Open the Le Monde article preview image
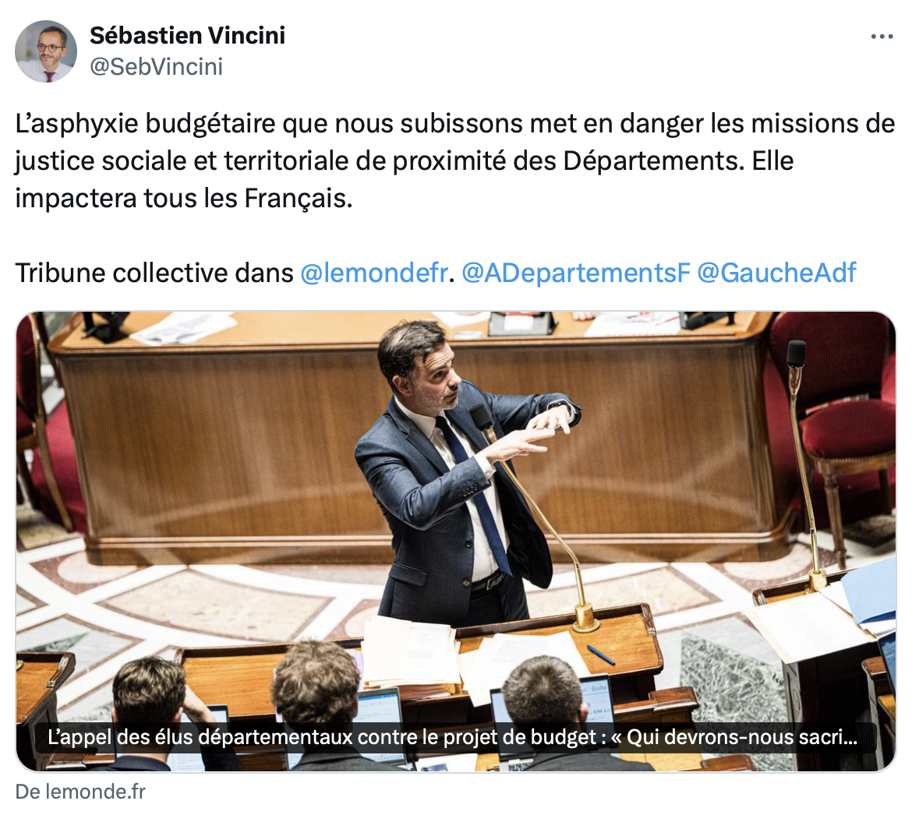The width and height of the screenshot is (912, 815). coord(456,542)
